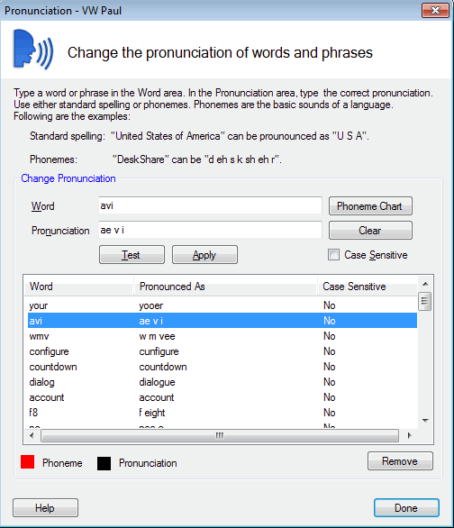Test the entered pronunciation
This screenshot has width=454, height=528.
pos(132,255)
